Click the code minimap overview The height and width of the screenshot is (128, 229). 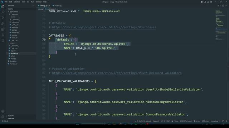click(221, 25)
